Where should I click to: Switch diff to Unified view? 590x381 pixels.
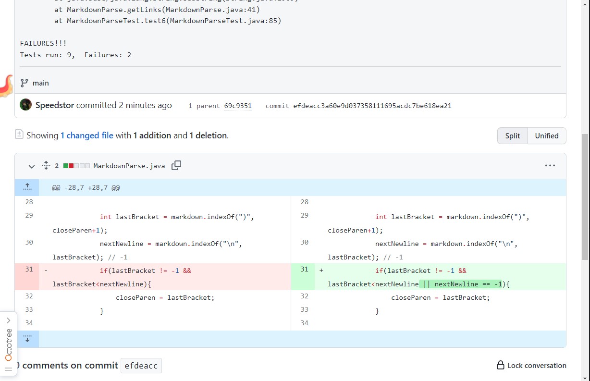click(x=547, y=136)
